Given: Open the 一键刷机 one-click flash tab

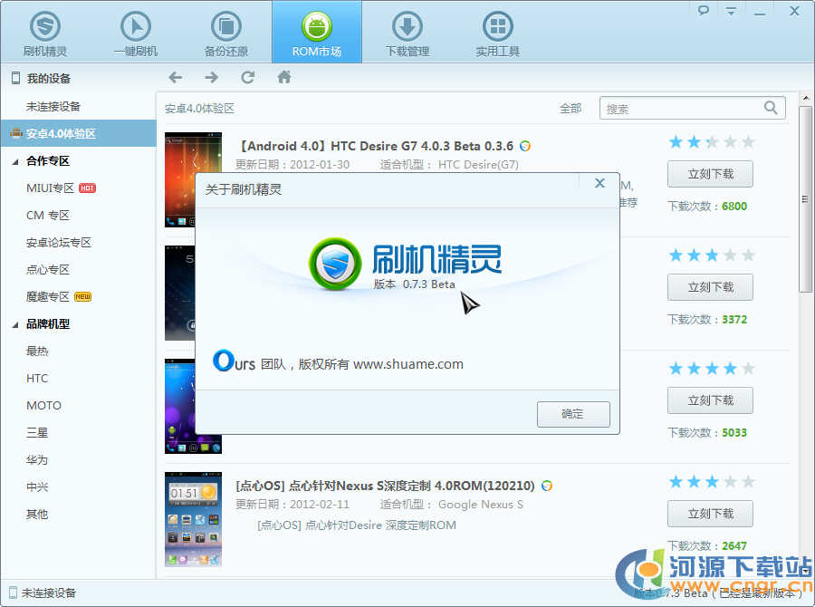Looking at the screenshot, I should (136, 34).
